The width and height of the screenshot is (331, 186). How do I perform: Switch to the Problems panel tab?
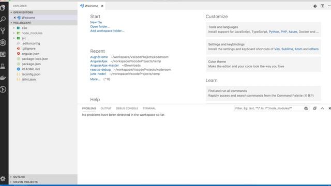[x=89, y=109]
